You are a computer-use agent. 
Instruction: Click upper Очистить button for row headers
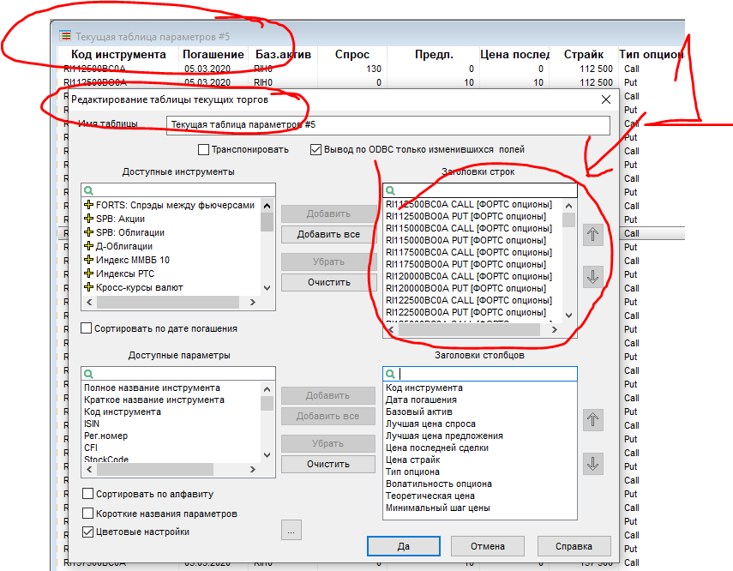pos(328,282)
